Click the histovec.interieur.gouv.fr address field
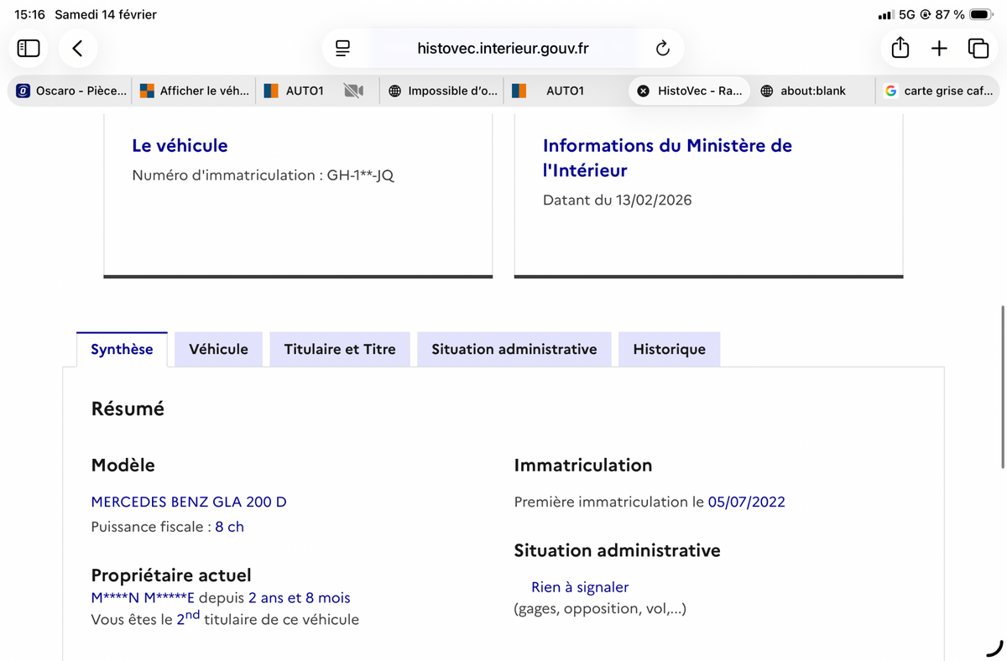The image size is (1007, 661). point(503,49)
